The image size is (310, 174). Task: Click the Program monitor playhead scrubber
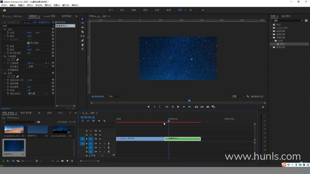[190, 101]
